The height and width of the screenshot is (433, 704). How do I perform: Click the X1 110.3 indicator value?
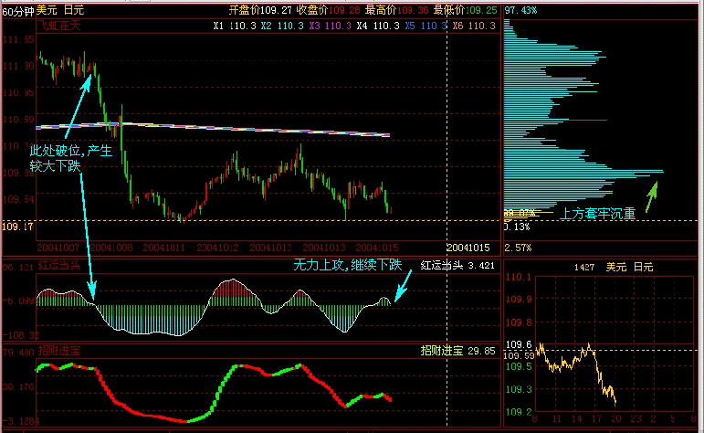coord(235,26)
